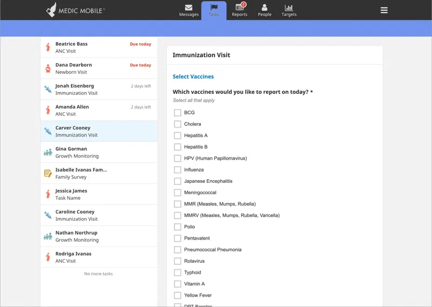Check the BCG vaccine checkbox

coord(177,113)
